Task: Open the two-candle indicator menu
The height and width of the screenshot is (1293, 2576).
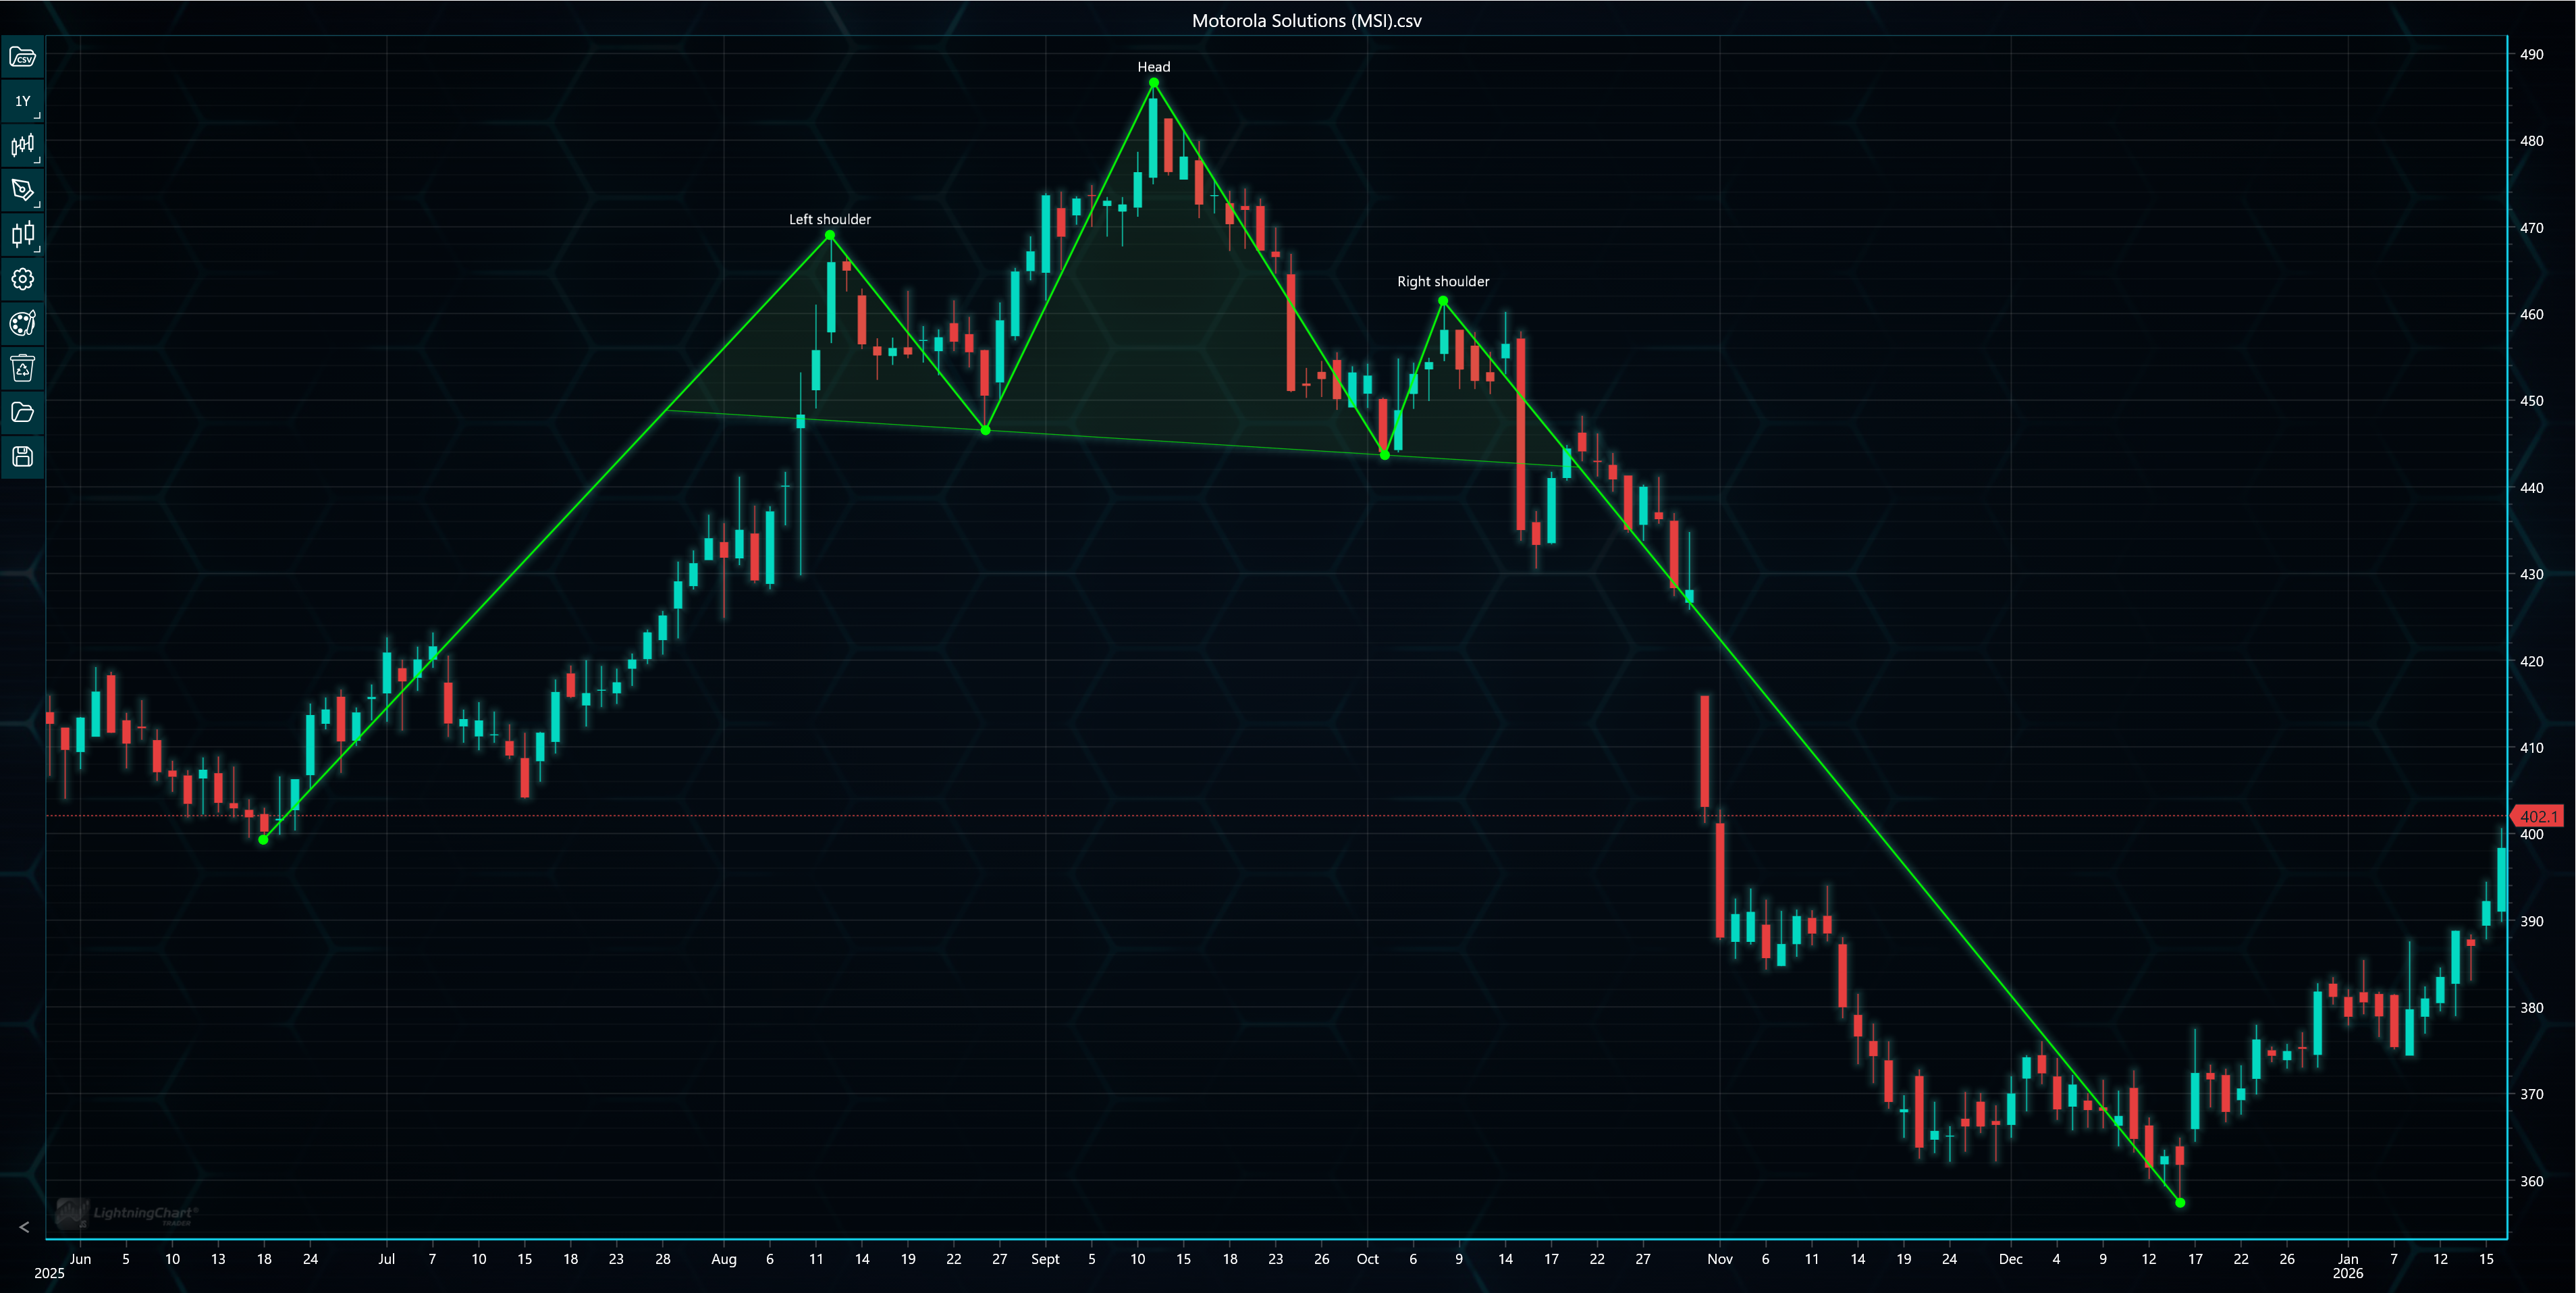Action: pos(22,235)
